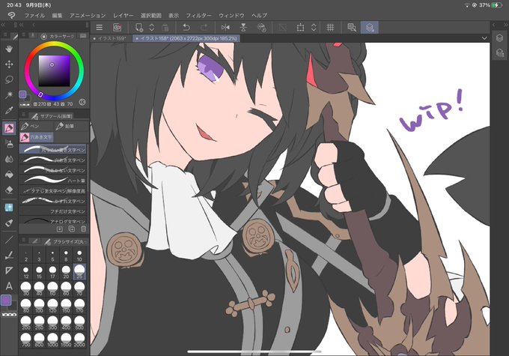This screenshot has width=509, height=356.
Task: Click the delete sub tool trash icon
Action: [83, 229]
